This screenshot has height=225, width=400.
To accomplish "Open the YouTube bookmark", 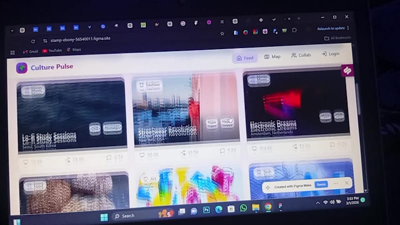I will 52,50.
